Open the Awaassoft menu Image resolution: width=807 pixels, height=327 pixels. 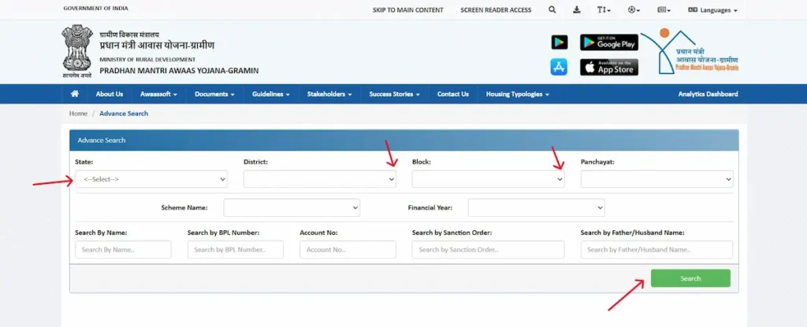(158, 94)
